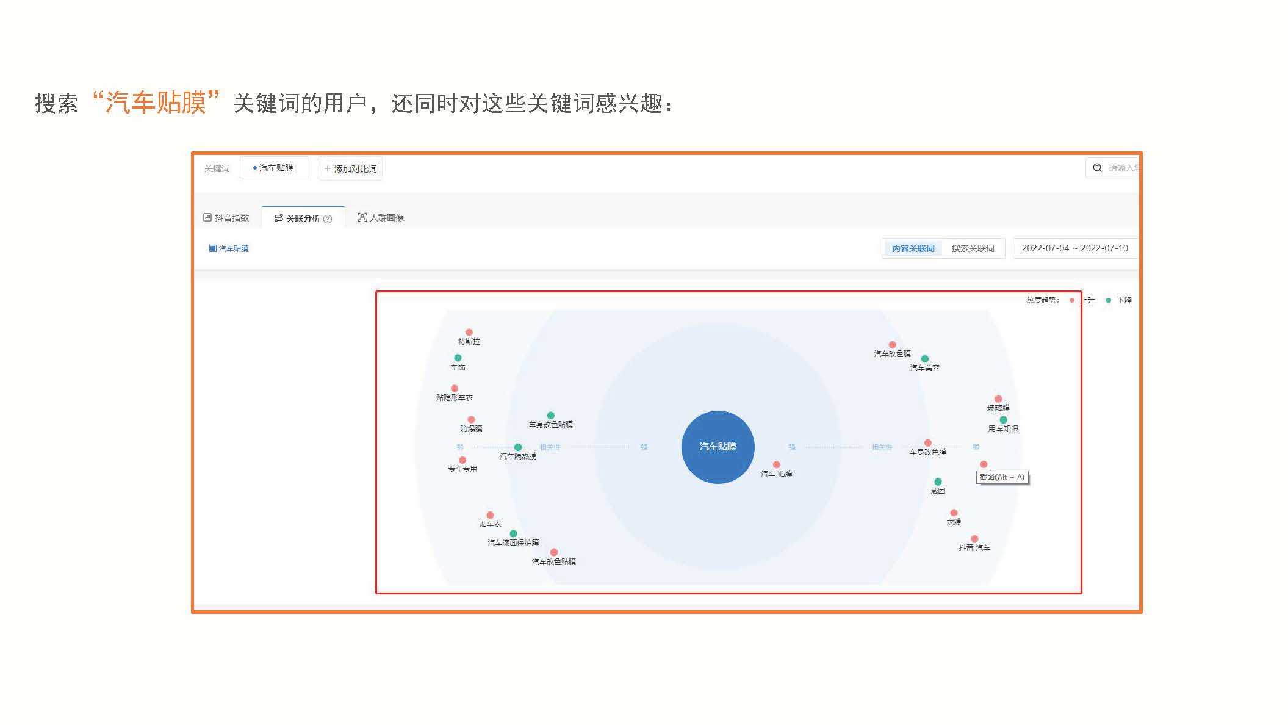The image size is (1288, 725).
Task: Click the 车身改色贴膜 keyword node
Action: coord(550,416)
